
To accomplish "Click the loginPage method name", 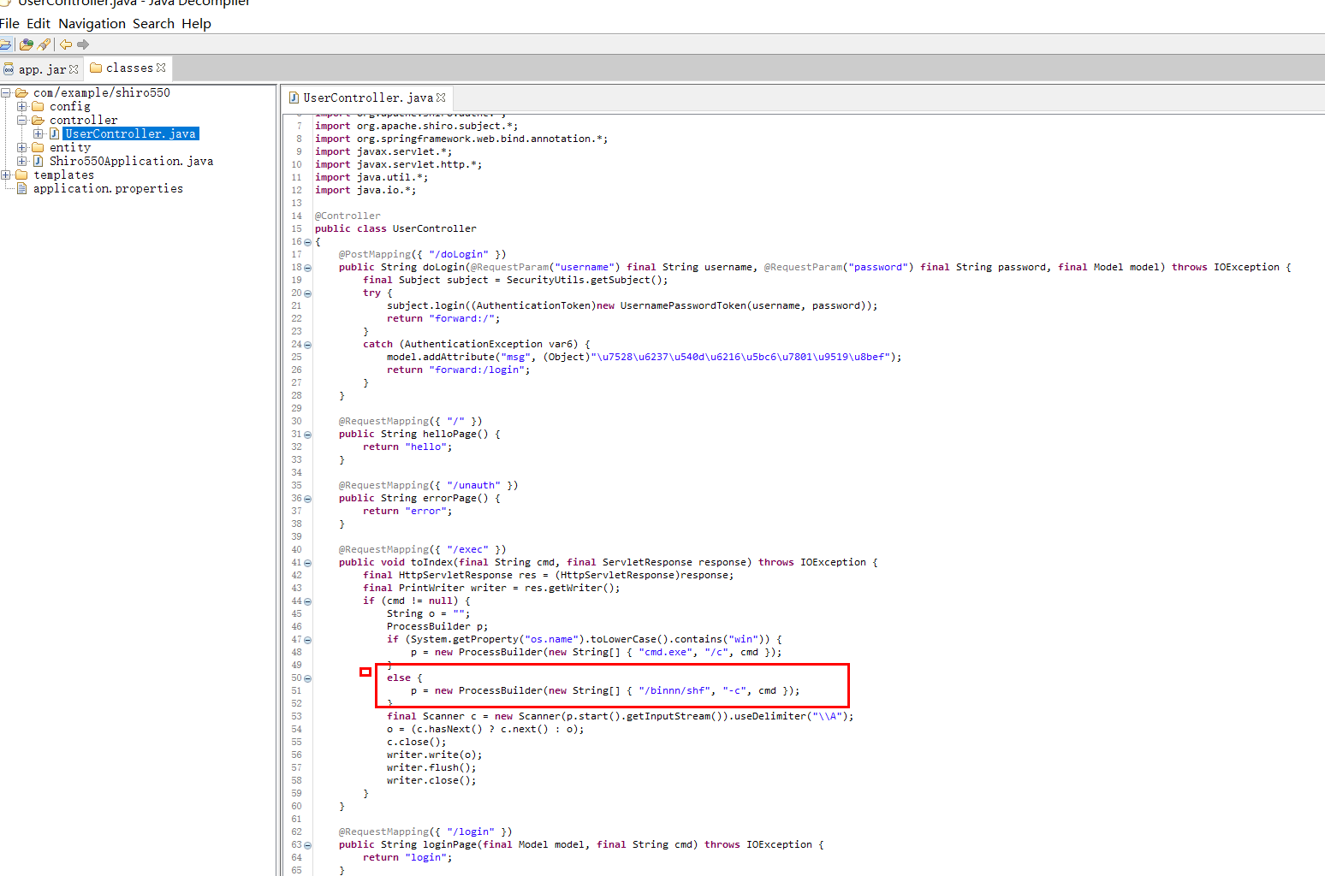I will point(449,844).
